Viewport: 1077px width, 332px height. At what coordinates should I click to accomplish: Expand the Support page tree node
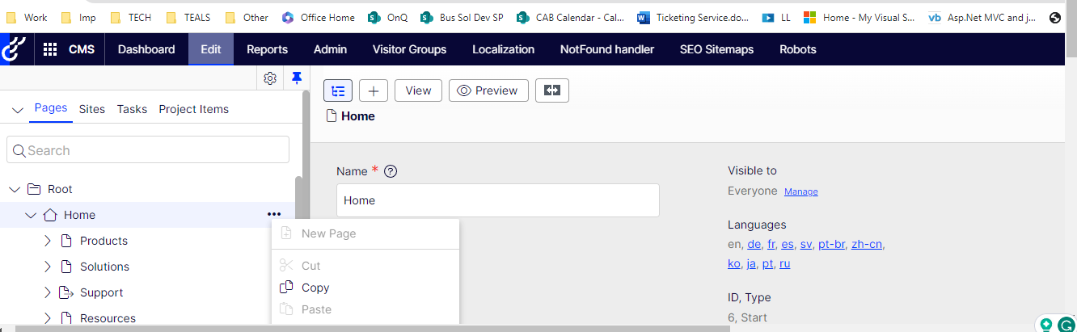pos(47,292)
